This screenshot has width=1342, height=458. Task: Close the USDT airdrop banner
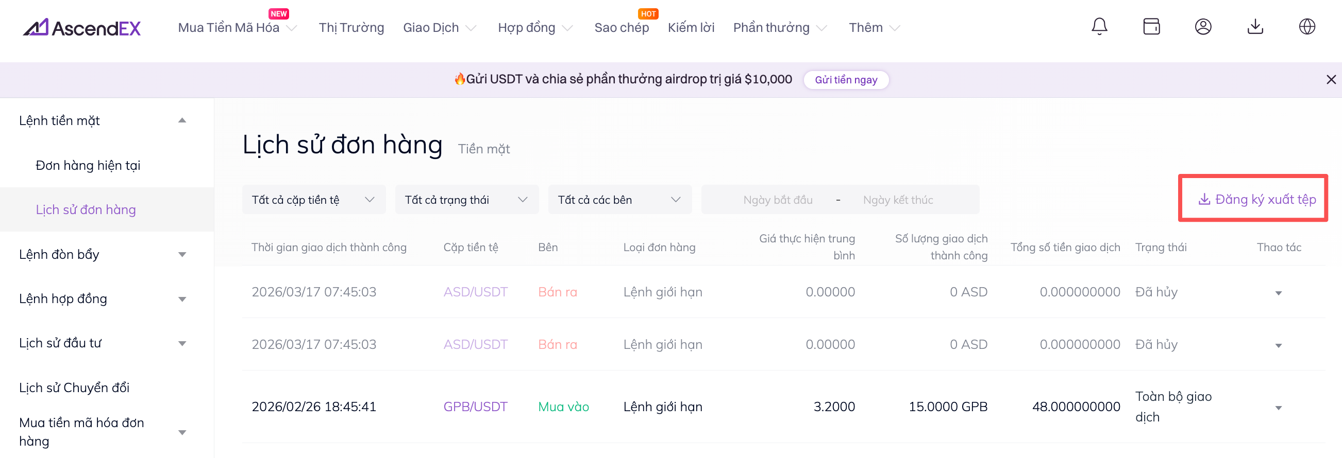(x=1331, y=80)
